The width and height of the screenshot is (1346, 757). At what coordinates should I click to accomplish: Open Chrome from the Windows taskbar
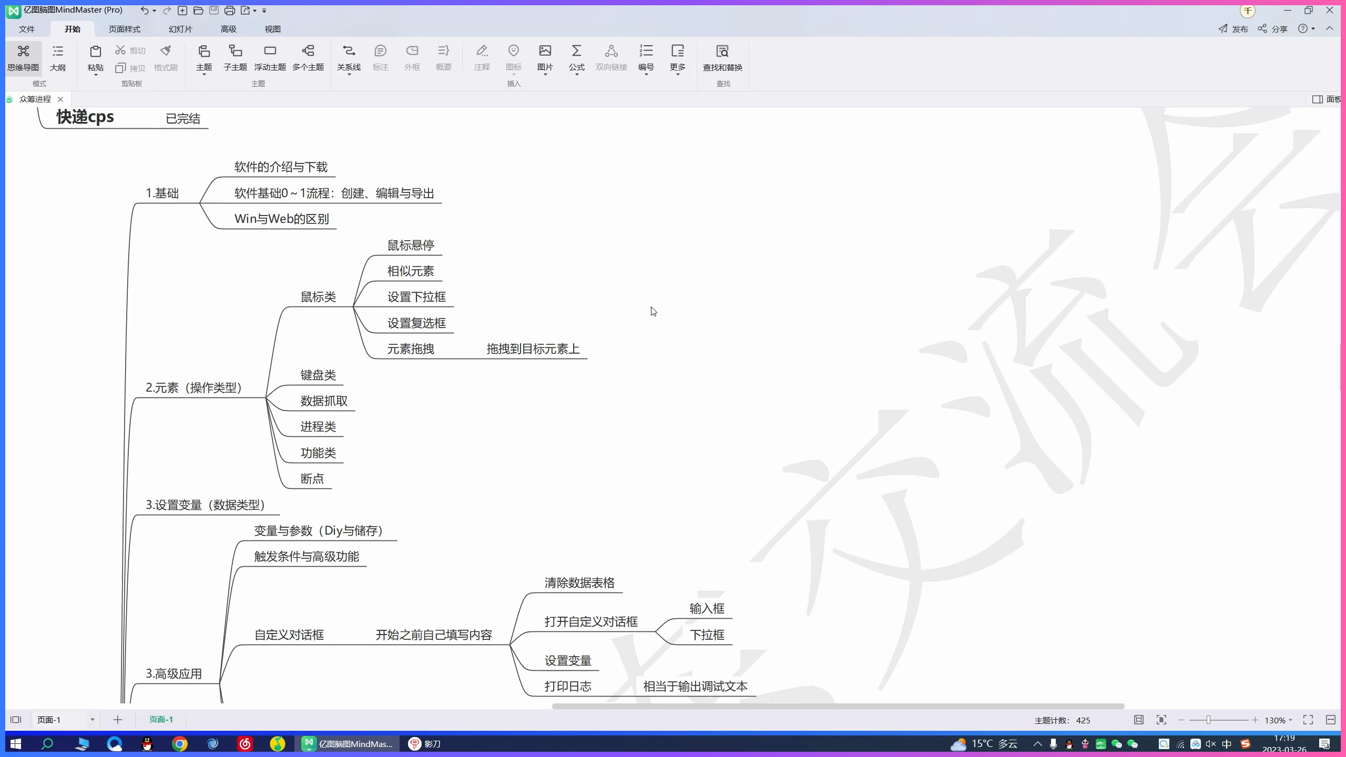point(180,744)
